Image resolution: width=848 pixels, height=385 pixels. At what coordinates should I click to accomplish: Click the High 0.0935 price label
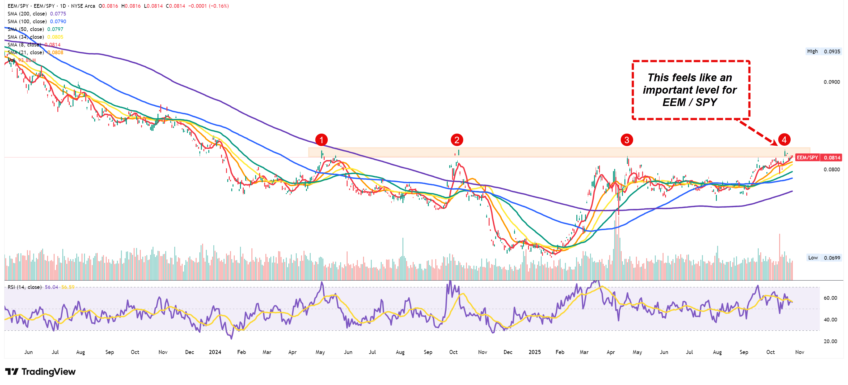coord(823,51)
